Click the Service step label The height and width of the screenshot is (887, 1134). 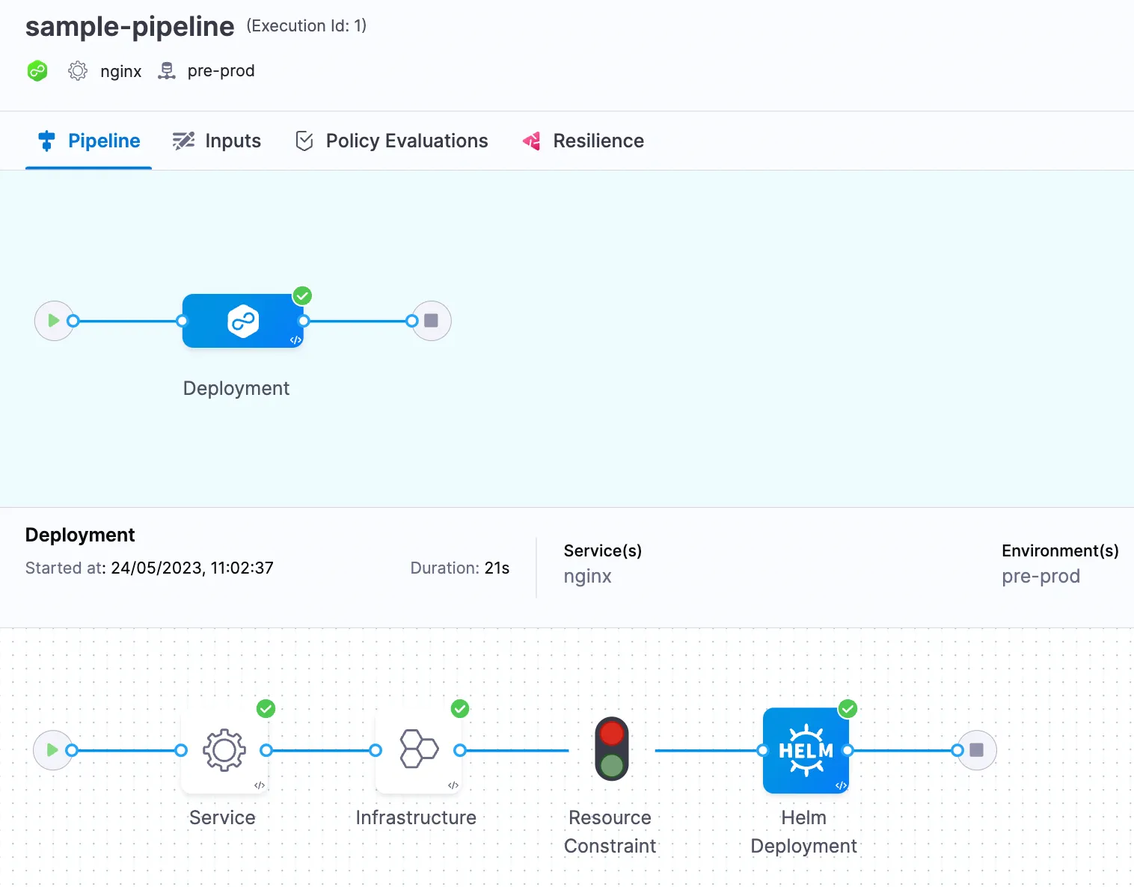tap(222, 817)
